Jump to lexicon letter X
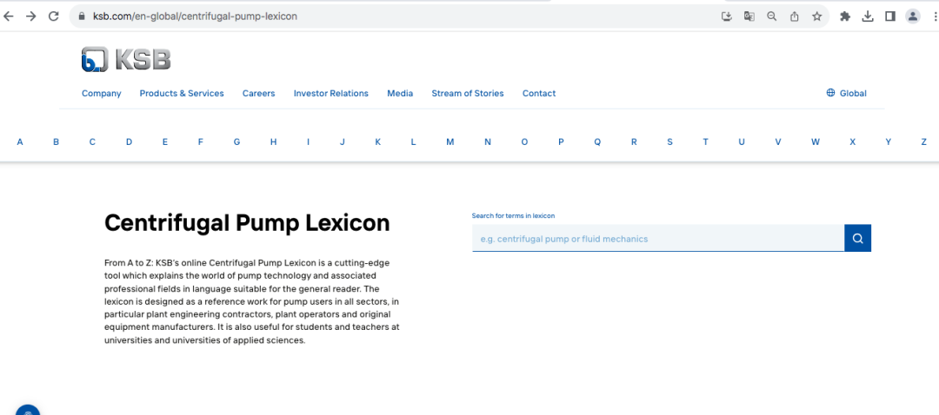Viewport: 939px width, 415px height. [853, 142]
